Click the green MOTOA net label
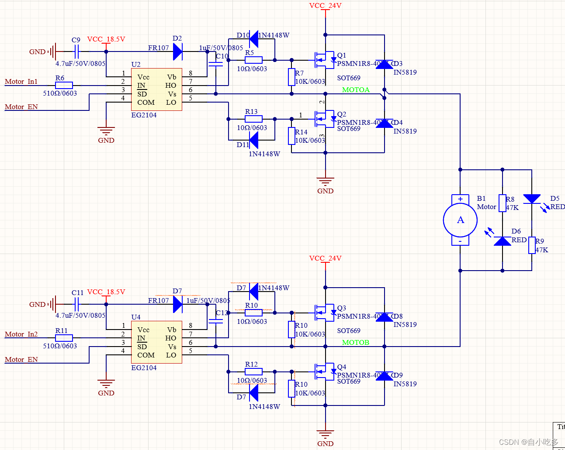The image size is (565, 450). [356, 90]
